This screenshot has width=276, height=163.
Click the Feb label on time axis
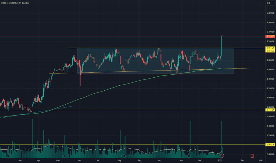pos(242,161)
